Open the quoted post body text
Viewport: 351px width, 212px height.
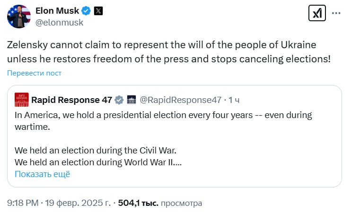coord(156,120)
